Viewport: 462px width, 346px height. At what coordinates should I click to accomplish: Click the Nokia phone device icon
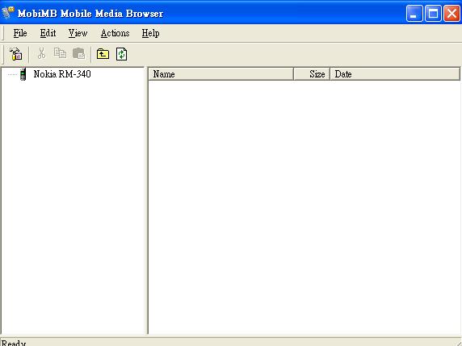tap(23, 74)
